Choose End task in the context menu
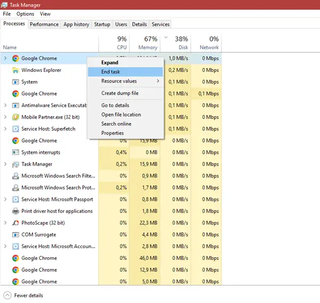The image size is (320, 303). tap(125, 72)
